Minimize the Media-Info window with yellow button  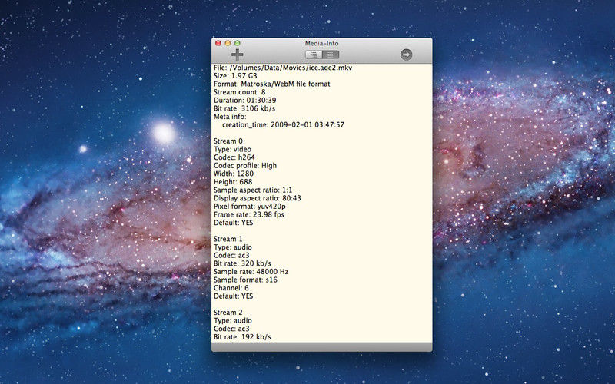(x=228, y=43)
